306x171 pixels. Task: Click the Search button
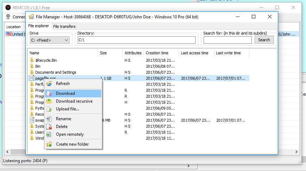click(264, 40)
